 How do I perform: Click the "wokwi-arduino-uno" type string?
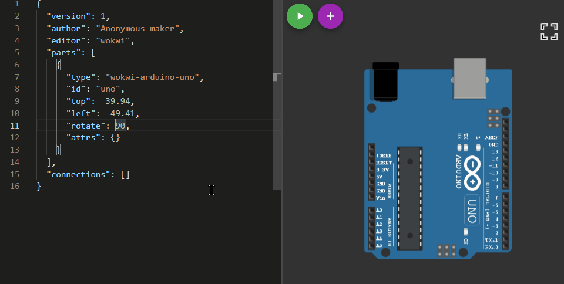point(152,77)
